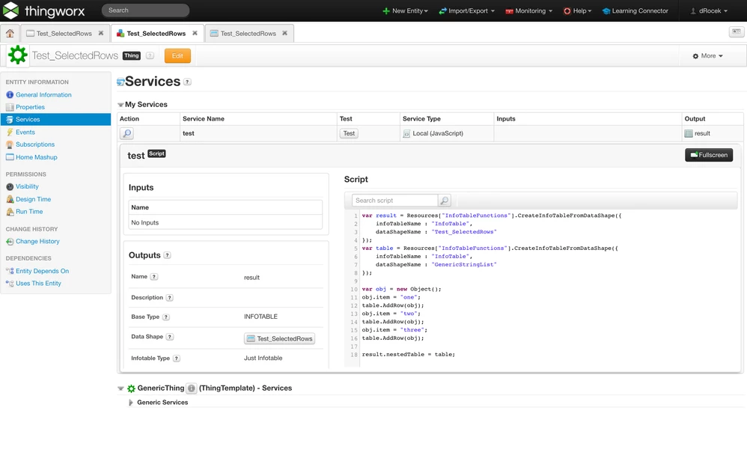The width and height of the screenshot is (747, 467).
Task: Open the Help menu
Action: coord(577,10)
